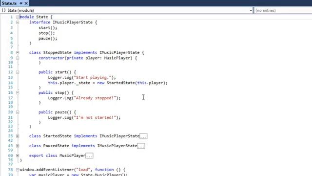The image size is (312, 176).
Task: Collapse the StoppedState constructor block
Action: (18, 58)
